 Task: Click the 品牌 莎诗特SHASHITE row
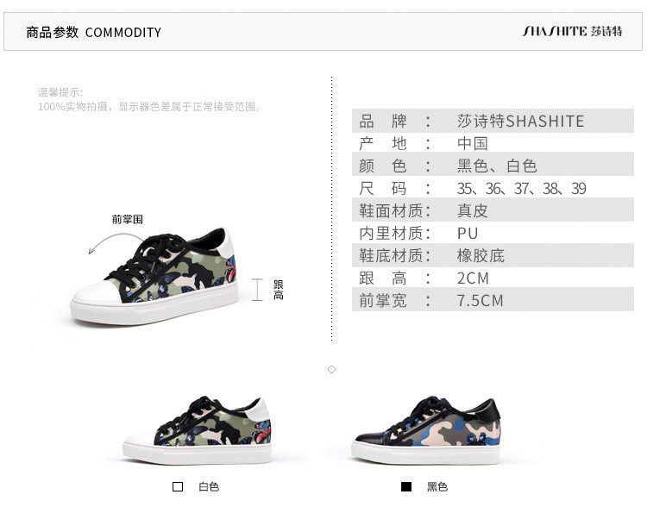(493, 121)
